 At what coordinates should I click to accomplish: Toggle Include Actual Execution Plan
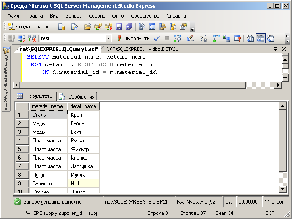[216, 38]
